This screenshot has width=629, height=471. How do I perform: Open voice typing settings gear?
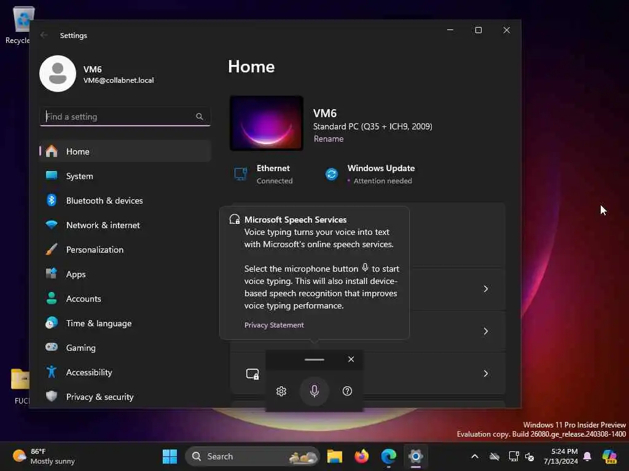point(281,391)
